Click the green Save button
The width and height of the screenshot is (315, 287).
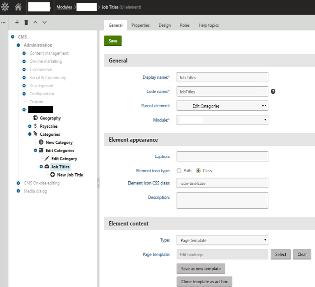[113, 41]
